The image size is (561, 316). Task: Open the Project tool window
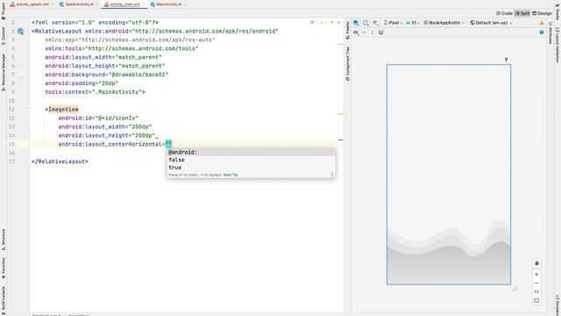pos(4,11)
